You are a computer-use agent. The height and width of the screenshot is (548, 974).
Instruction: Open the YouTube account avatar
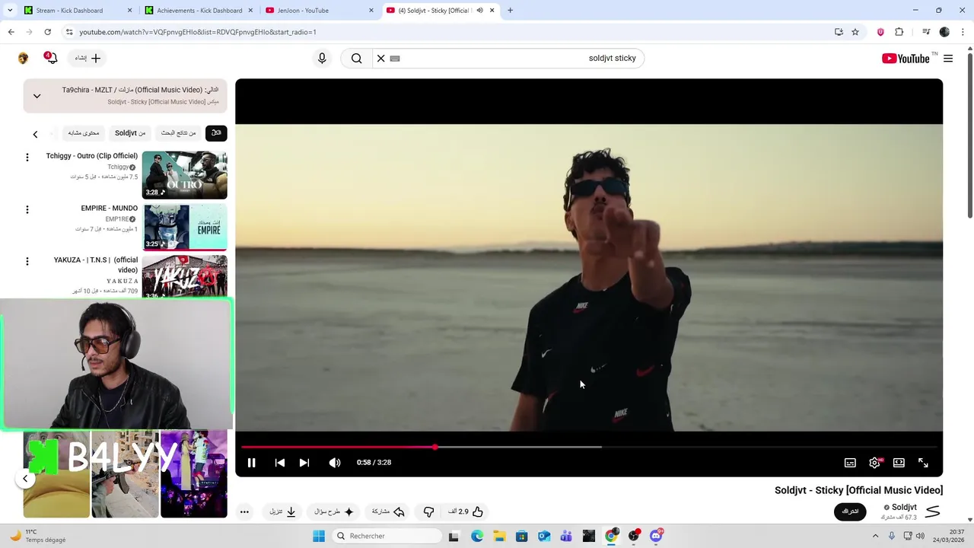[23, 59]
